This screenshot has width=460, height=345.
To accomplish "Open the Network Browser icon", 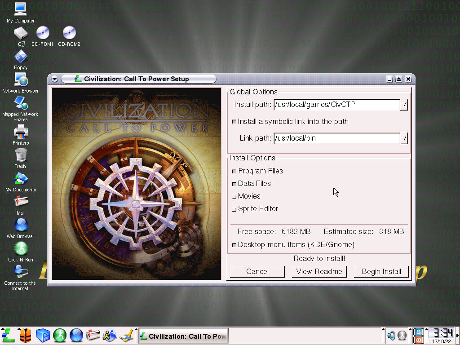I will [21, 80].
